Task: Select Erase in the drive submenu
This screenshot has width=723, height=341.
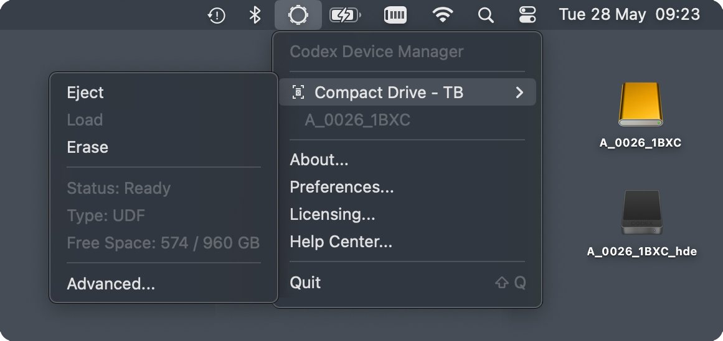Action: click(x=88, y=147)
